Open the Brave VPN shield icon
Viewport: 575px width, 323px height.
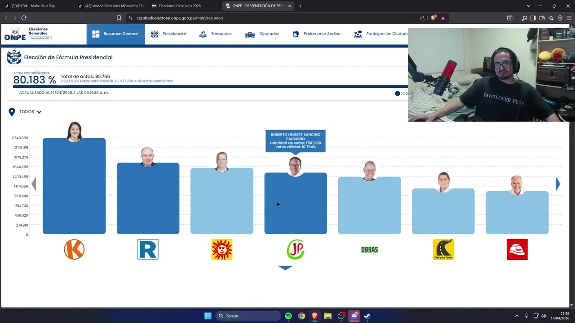click(560, 18)
